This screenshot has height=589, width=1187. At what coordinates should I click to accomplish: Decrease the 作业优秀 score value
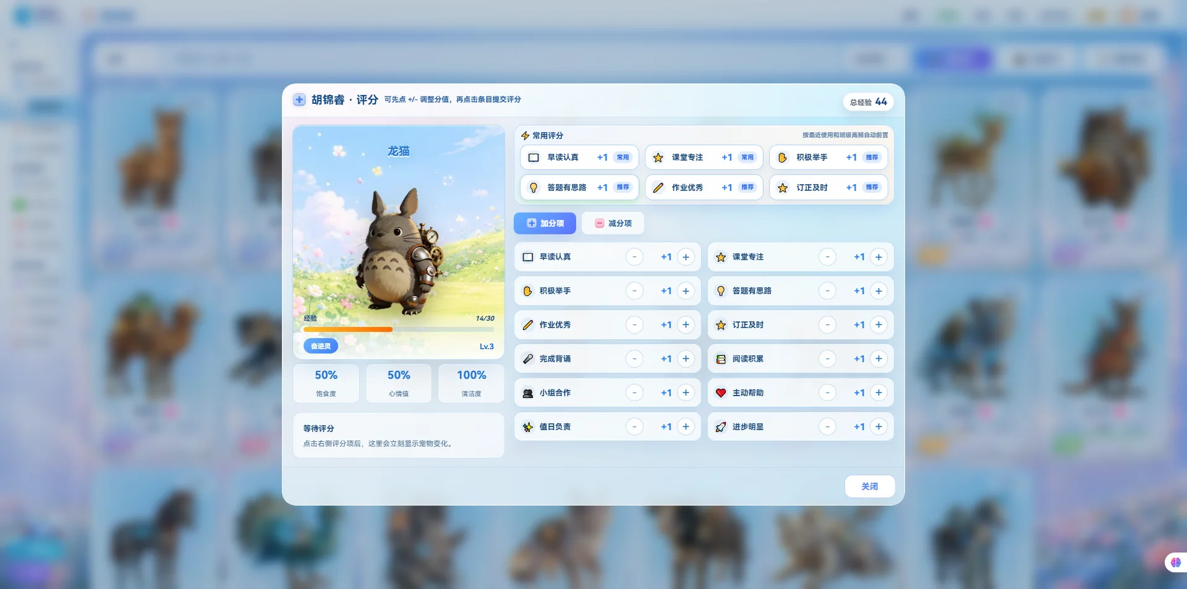(x=634, y=325)
